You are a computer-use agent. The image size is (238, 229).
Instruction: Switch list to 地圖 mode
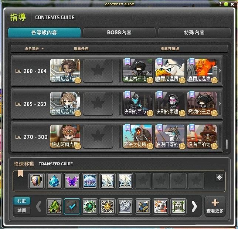(22, 211)
